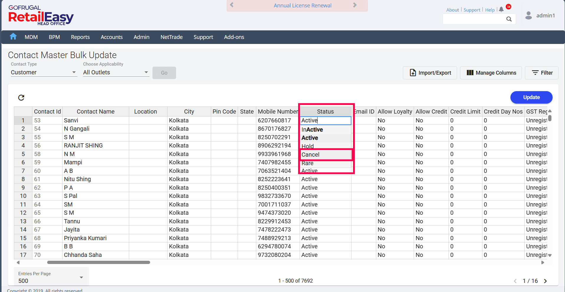This screenshot has height=292, width=565.
Task: Open Manage Columns
Action: pyautogui.click(x=491, y=73)
